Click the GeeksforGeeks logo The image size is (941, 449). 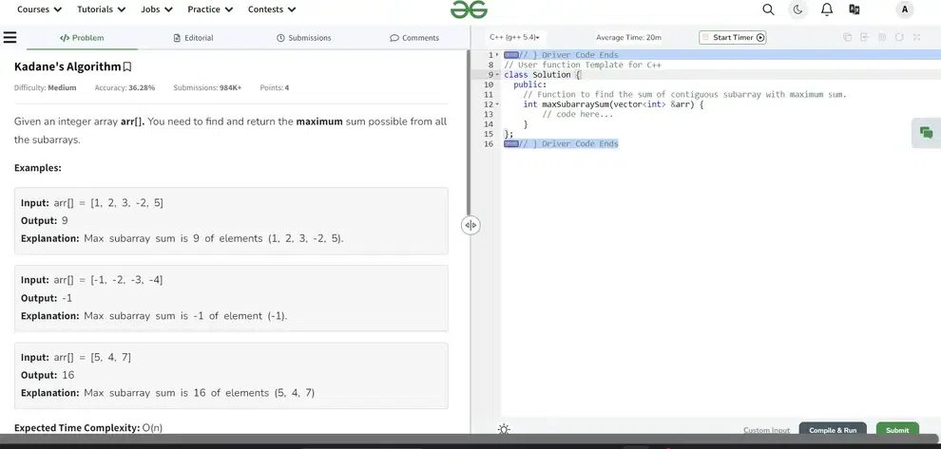(x=470, y=9)
